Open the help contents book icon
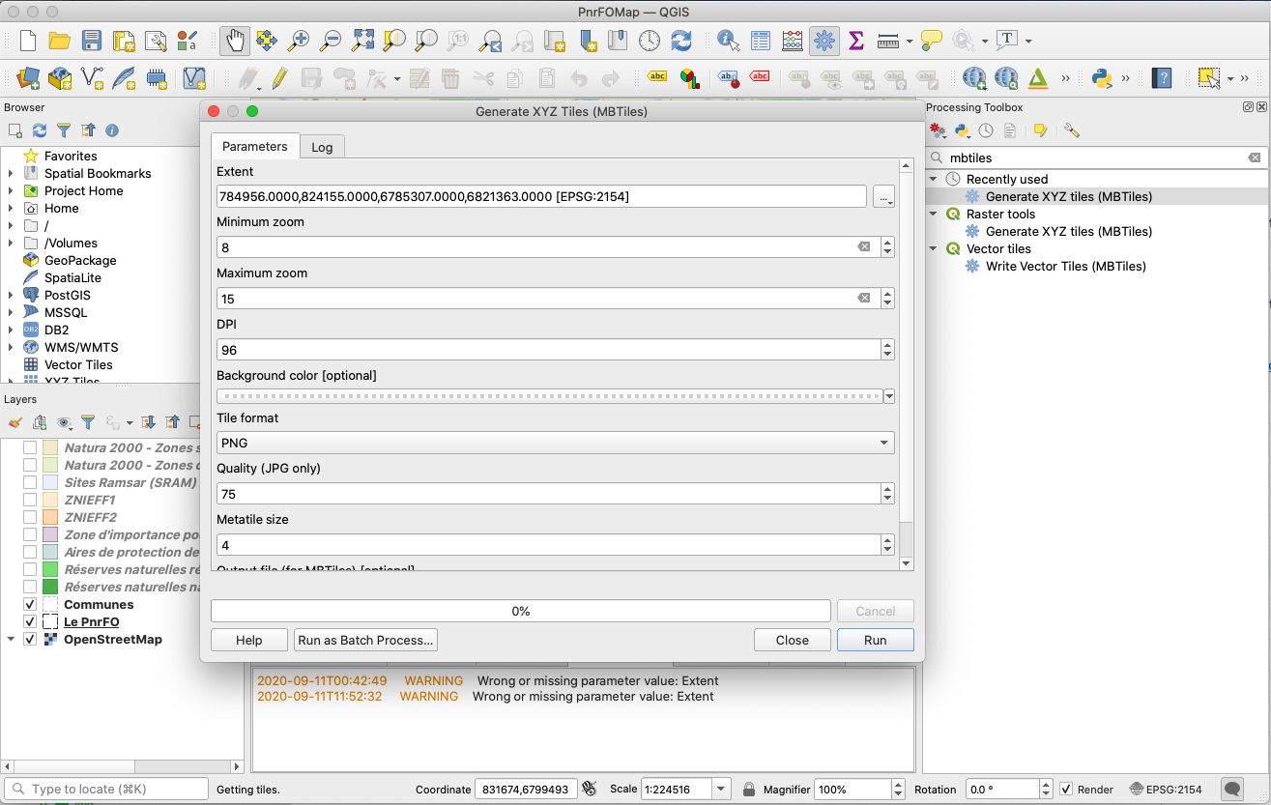The width and height of the screenshot is (1271, 805). click(x=1163, y=77)
